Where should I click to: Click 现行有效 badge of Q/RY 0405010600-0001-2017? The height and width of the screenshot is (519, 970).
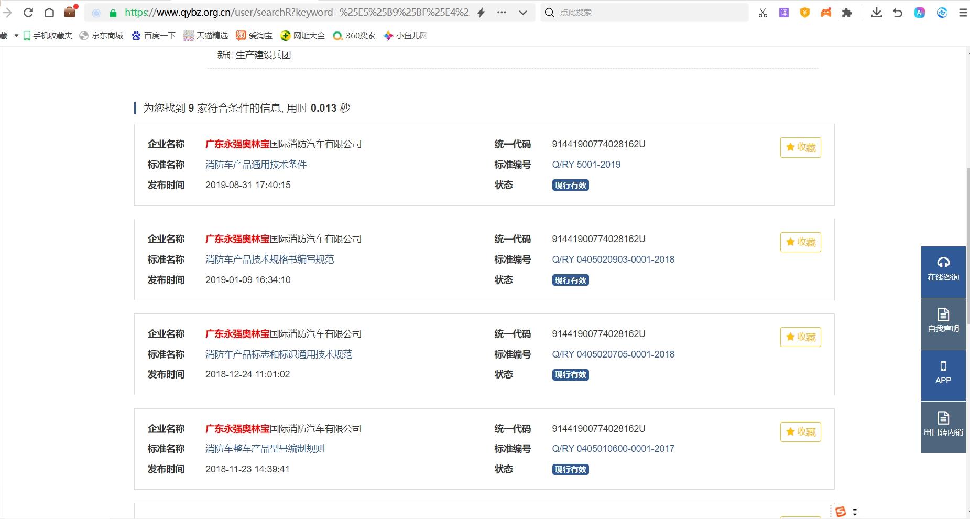(571, 470)
